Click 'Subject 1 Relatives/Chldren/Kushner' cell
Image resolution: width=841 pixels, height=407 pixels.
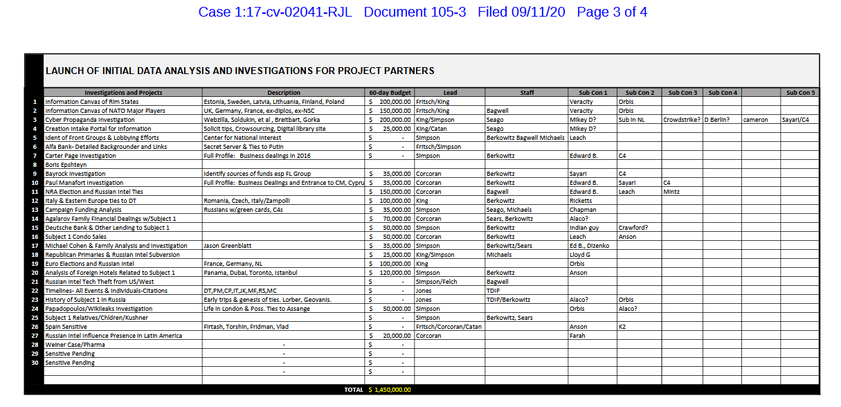pyautogui.click(x=123, y=318)
